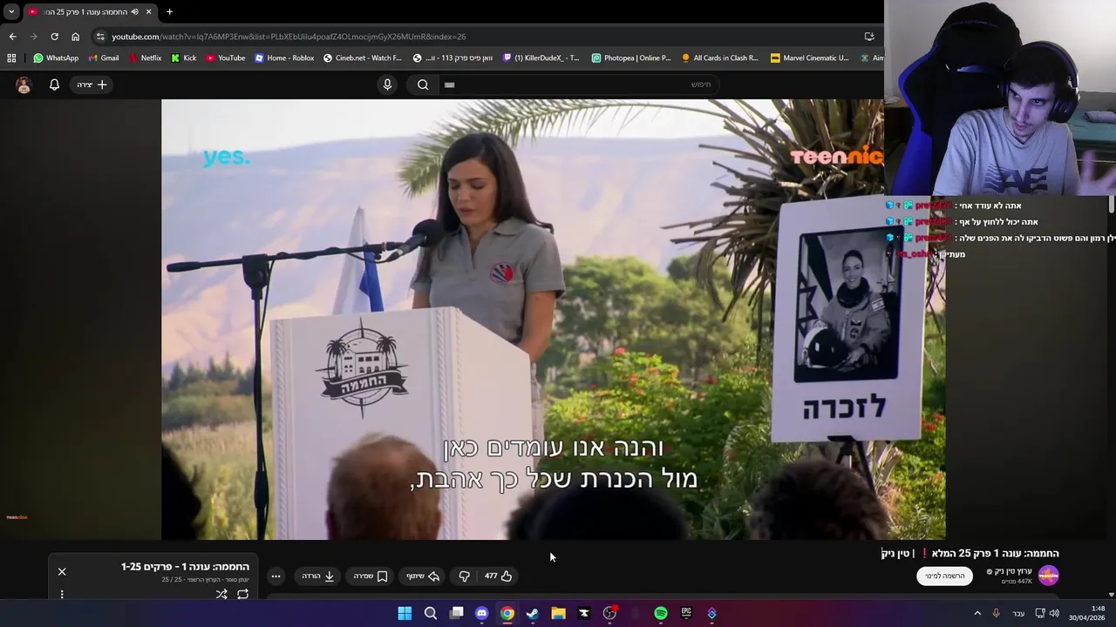Open Task View on the taskbar

[456, 613]
